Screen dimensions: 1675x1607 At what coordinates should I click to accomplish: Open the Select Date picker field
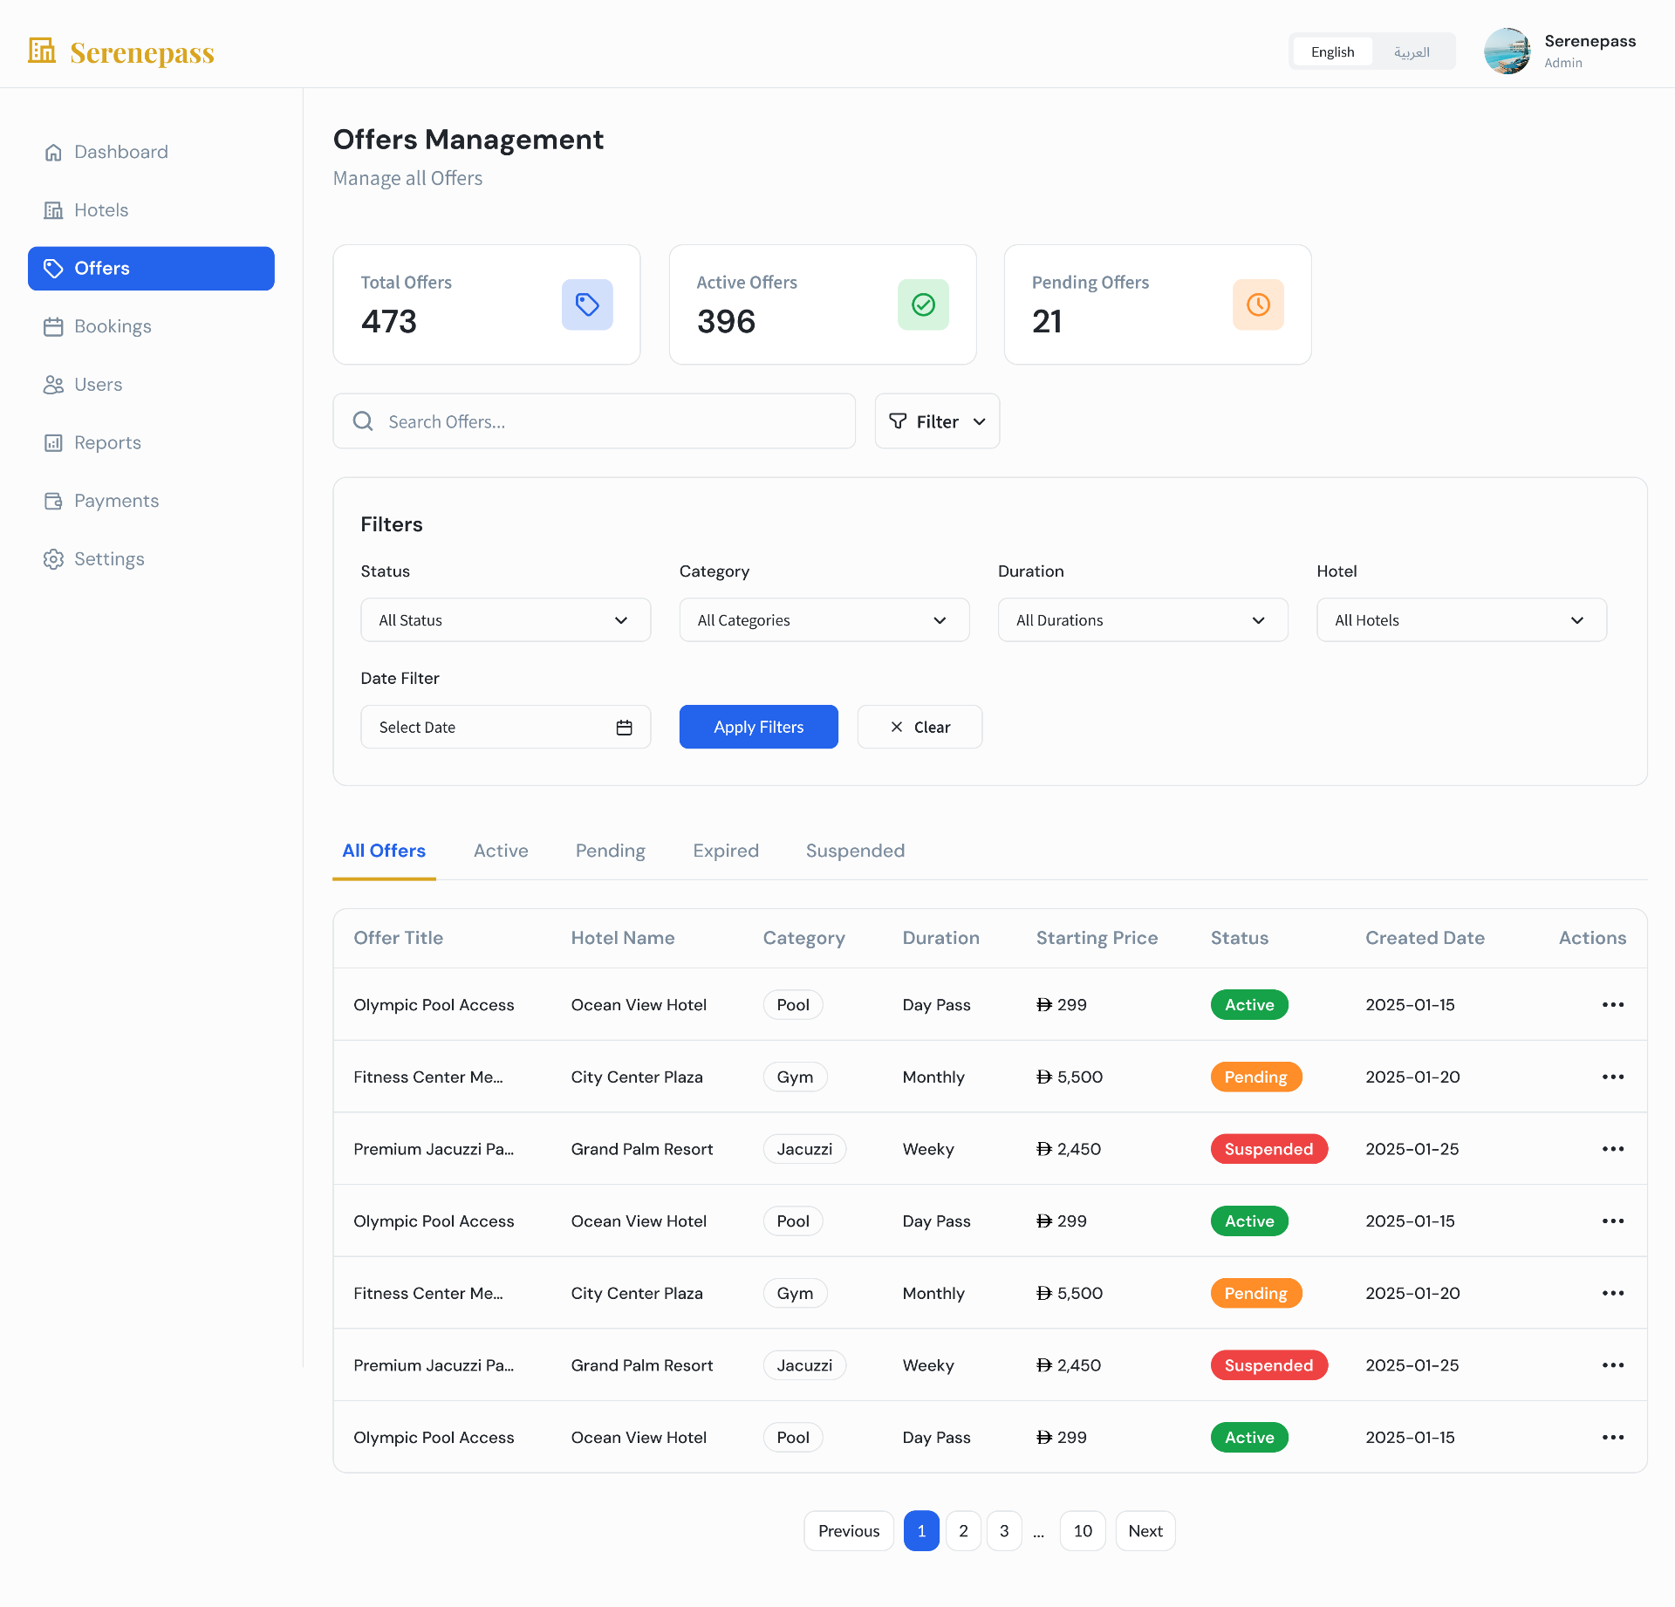[506, 728]
